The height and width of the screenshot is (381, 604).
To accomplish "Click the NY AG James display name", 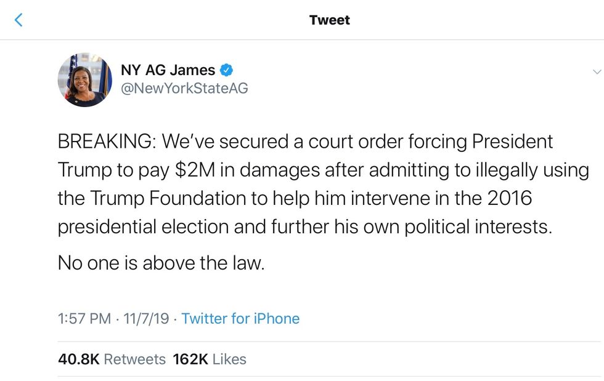I will point(168,70).
